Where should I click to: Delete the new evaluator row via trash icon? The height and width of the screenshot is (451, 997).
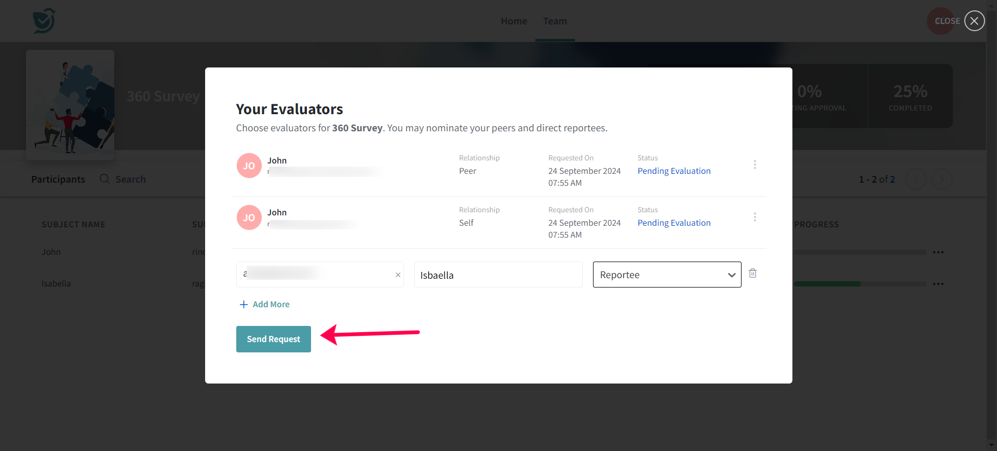tap(752, 273)
